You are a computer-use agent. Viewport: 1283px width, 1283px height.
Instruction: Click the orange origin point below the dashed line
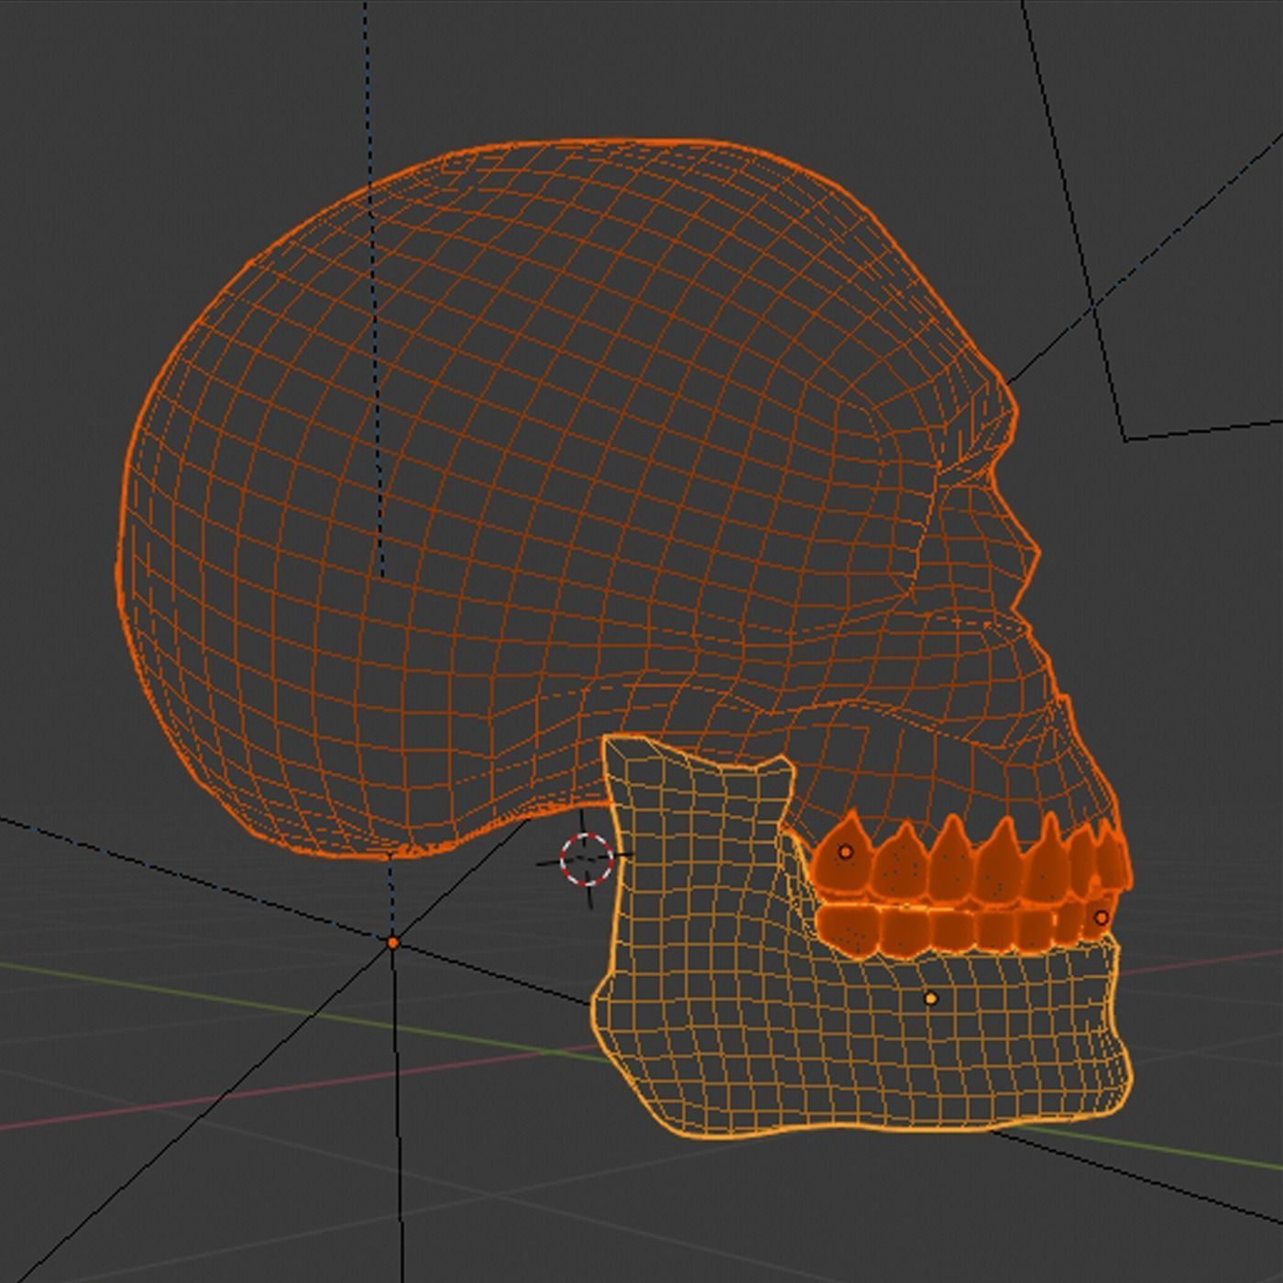coord(393,942)
